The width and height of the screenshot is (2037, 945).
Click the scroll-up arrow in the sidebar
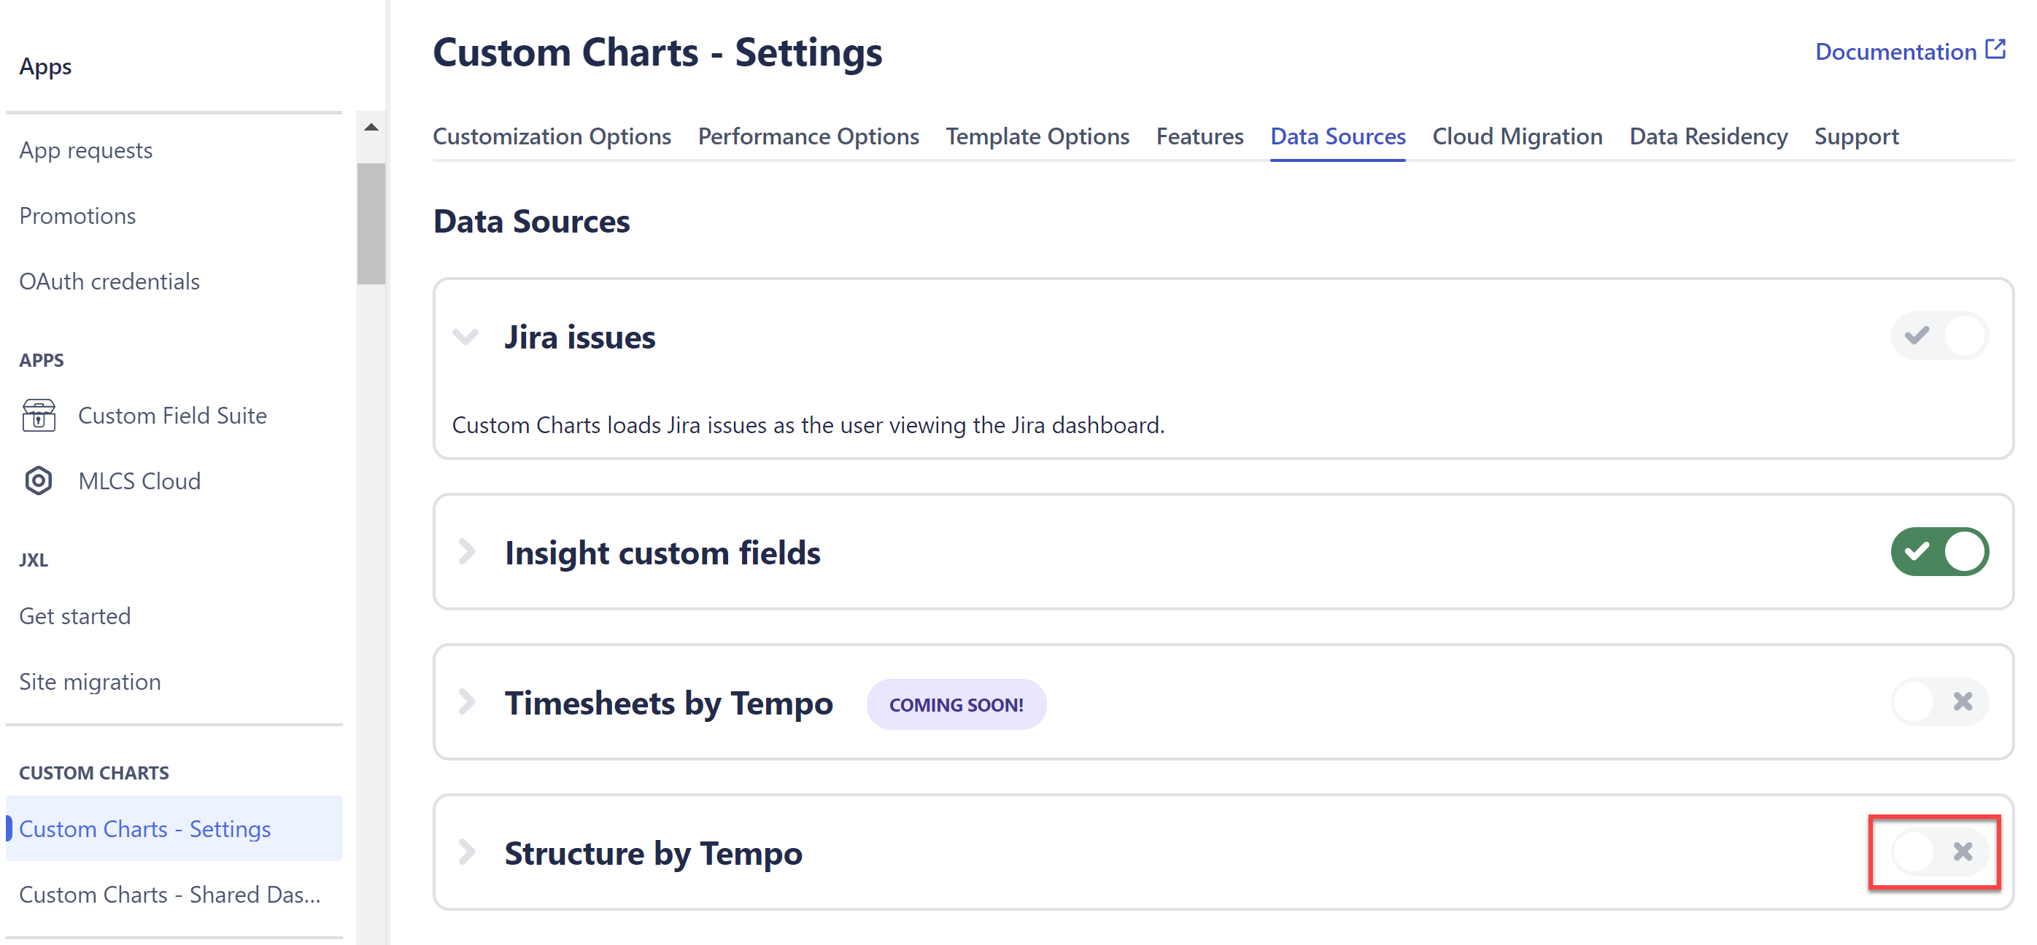point(371,125)
